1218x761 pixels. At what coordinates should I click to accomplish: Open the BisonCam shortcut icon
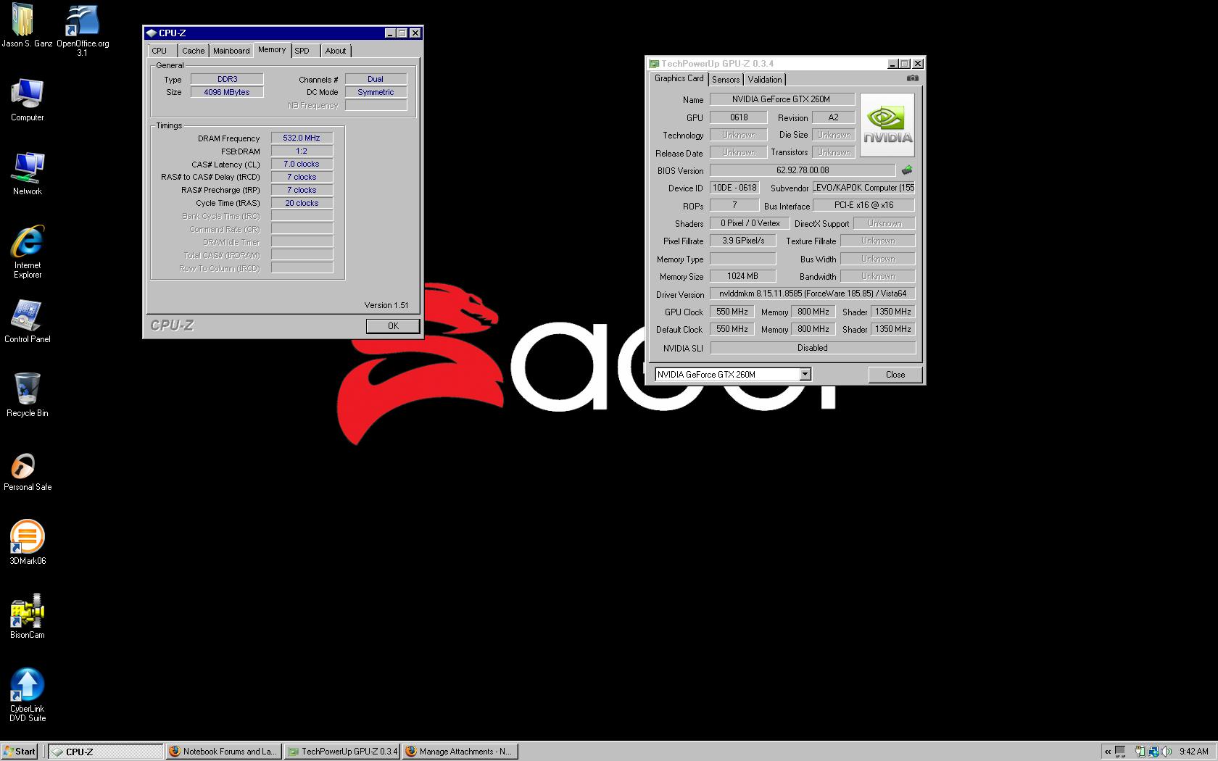pos(27,611)
